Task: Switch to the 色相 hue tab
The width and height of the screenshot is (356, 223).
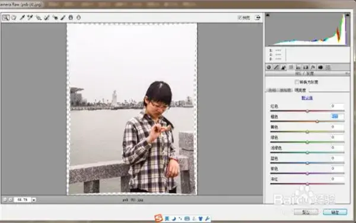Action: pos(272,90)
